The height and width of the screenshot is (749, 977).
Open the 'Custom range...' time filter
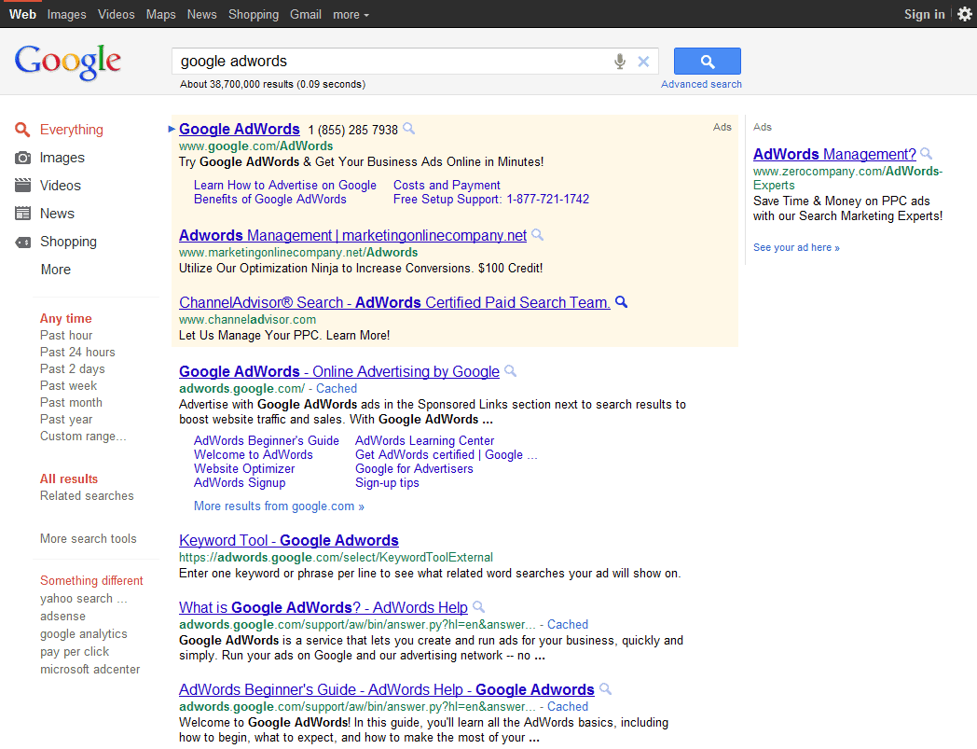(x=83, y=436)
